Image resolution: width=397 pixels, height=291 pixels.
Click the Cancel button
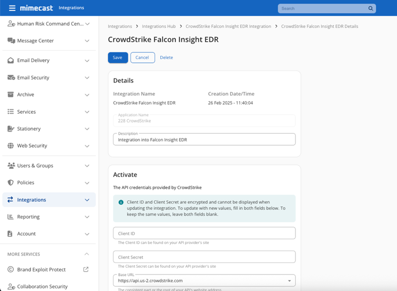tap(143, 57)
